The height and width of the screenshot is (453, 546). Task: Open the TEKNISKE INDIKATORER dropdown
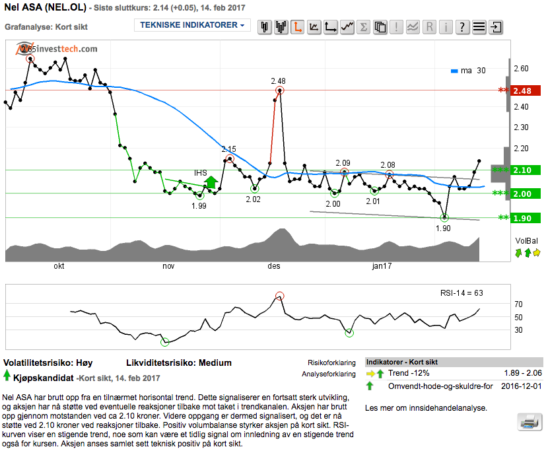click(192, 25)
